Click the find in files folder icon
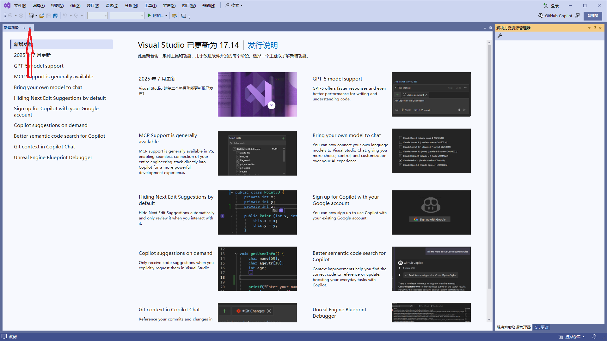Viewport: 607px width, 341px height. pos(174,16)
